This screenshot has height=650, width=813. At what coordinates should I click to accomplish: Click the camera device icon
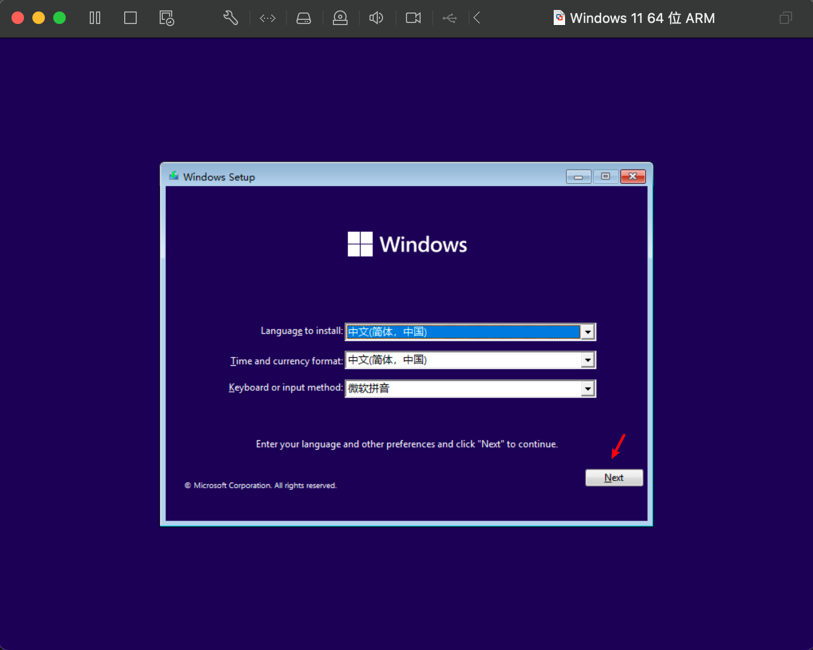413,18
